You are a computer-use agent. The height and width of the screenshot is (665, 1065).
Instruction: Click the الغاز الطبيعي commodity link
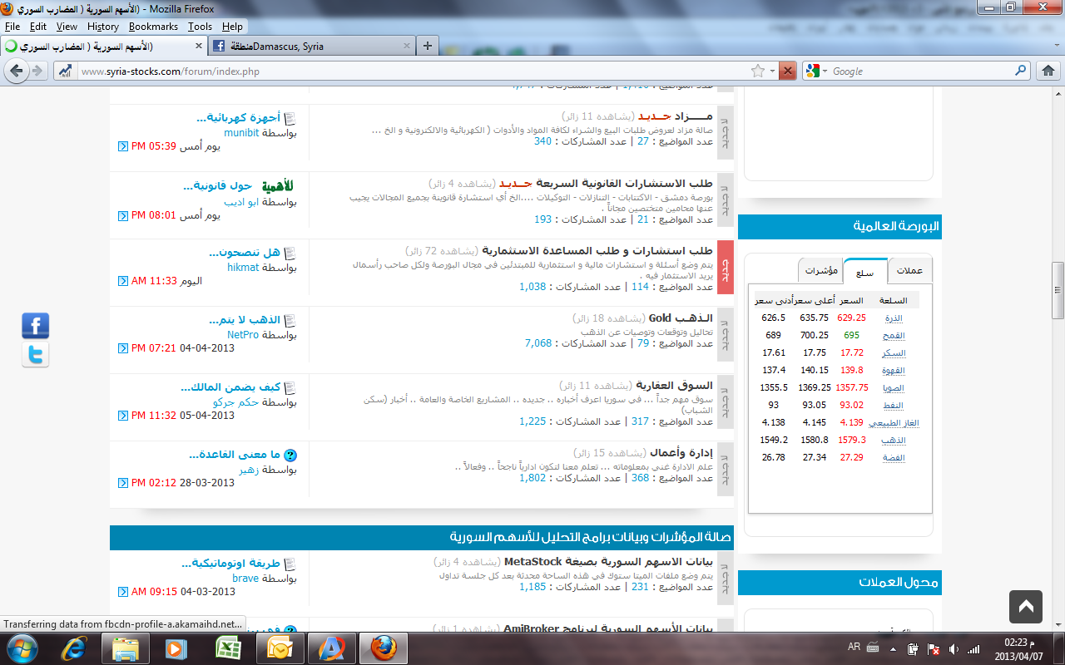[x=894, y=423]
